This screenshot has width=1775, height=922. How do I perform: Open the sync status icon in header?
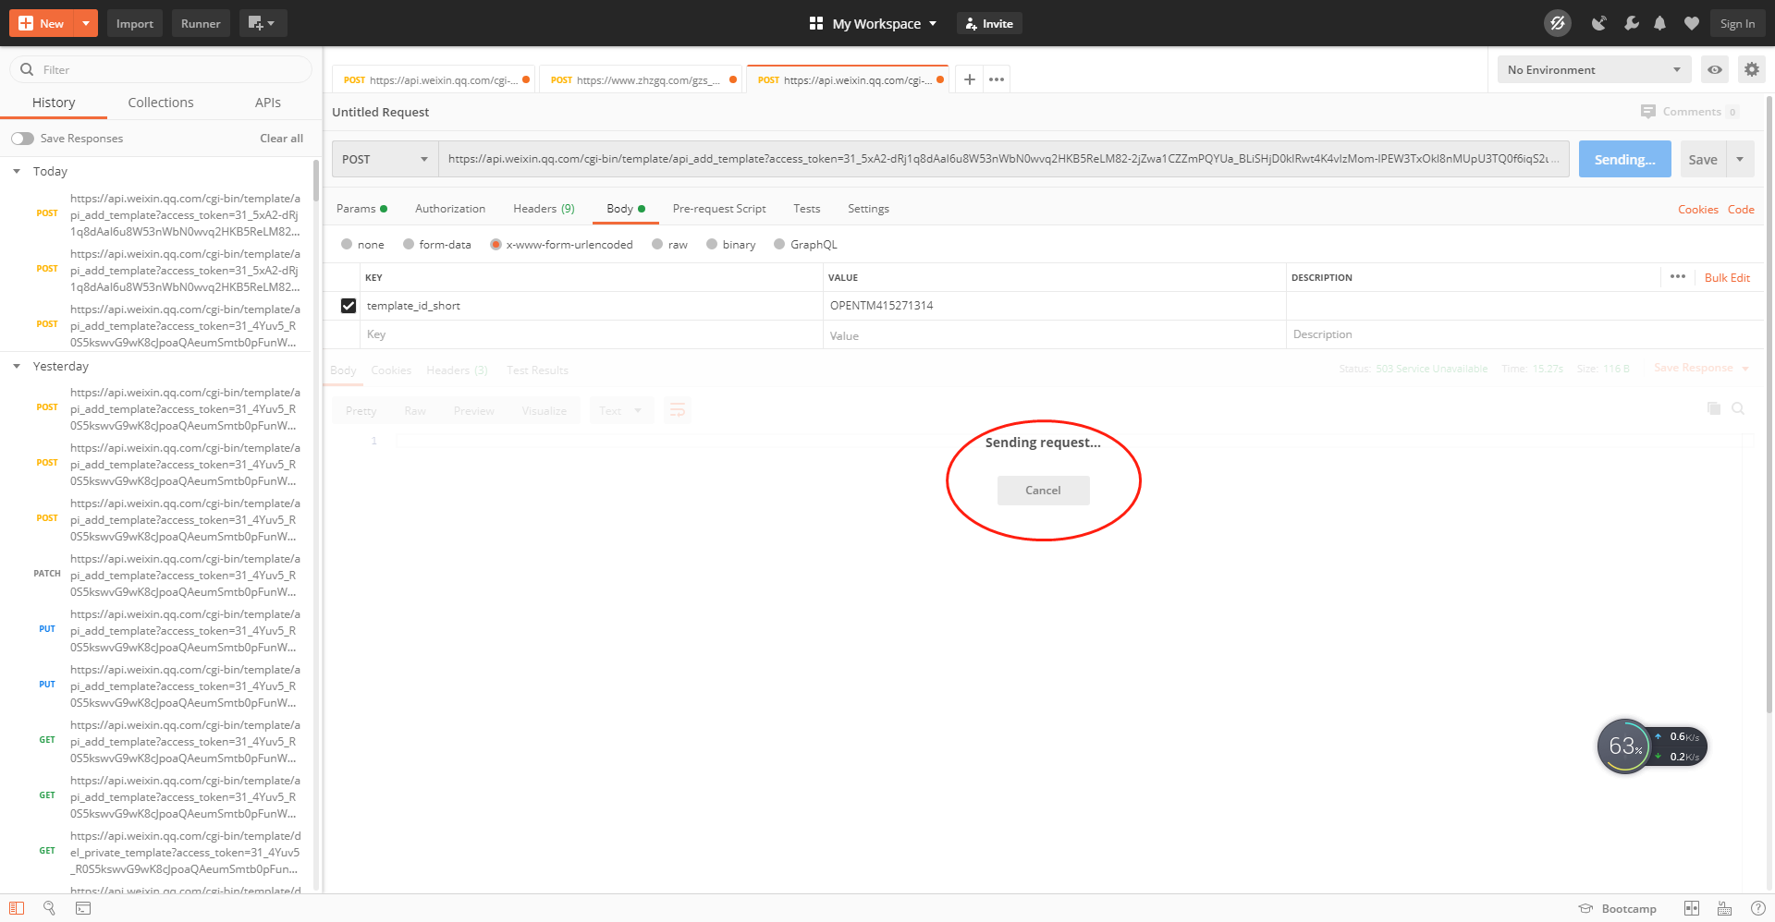(x=1558, y=23)
